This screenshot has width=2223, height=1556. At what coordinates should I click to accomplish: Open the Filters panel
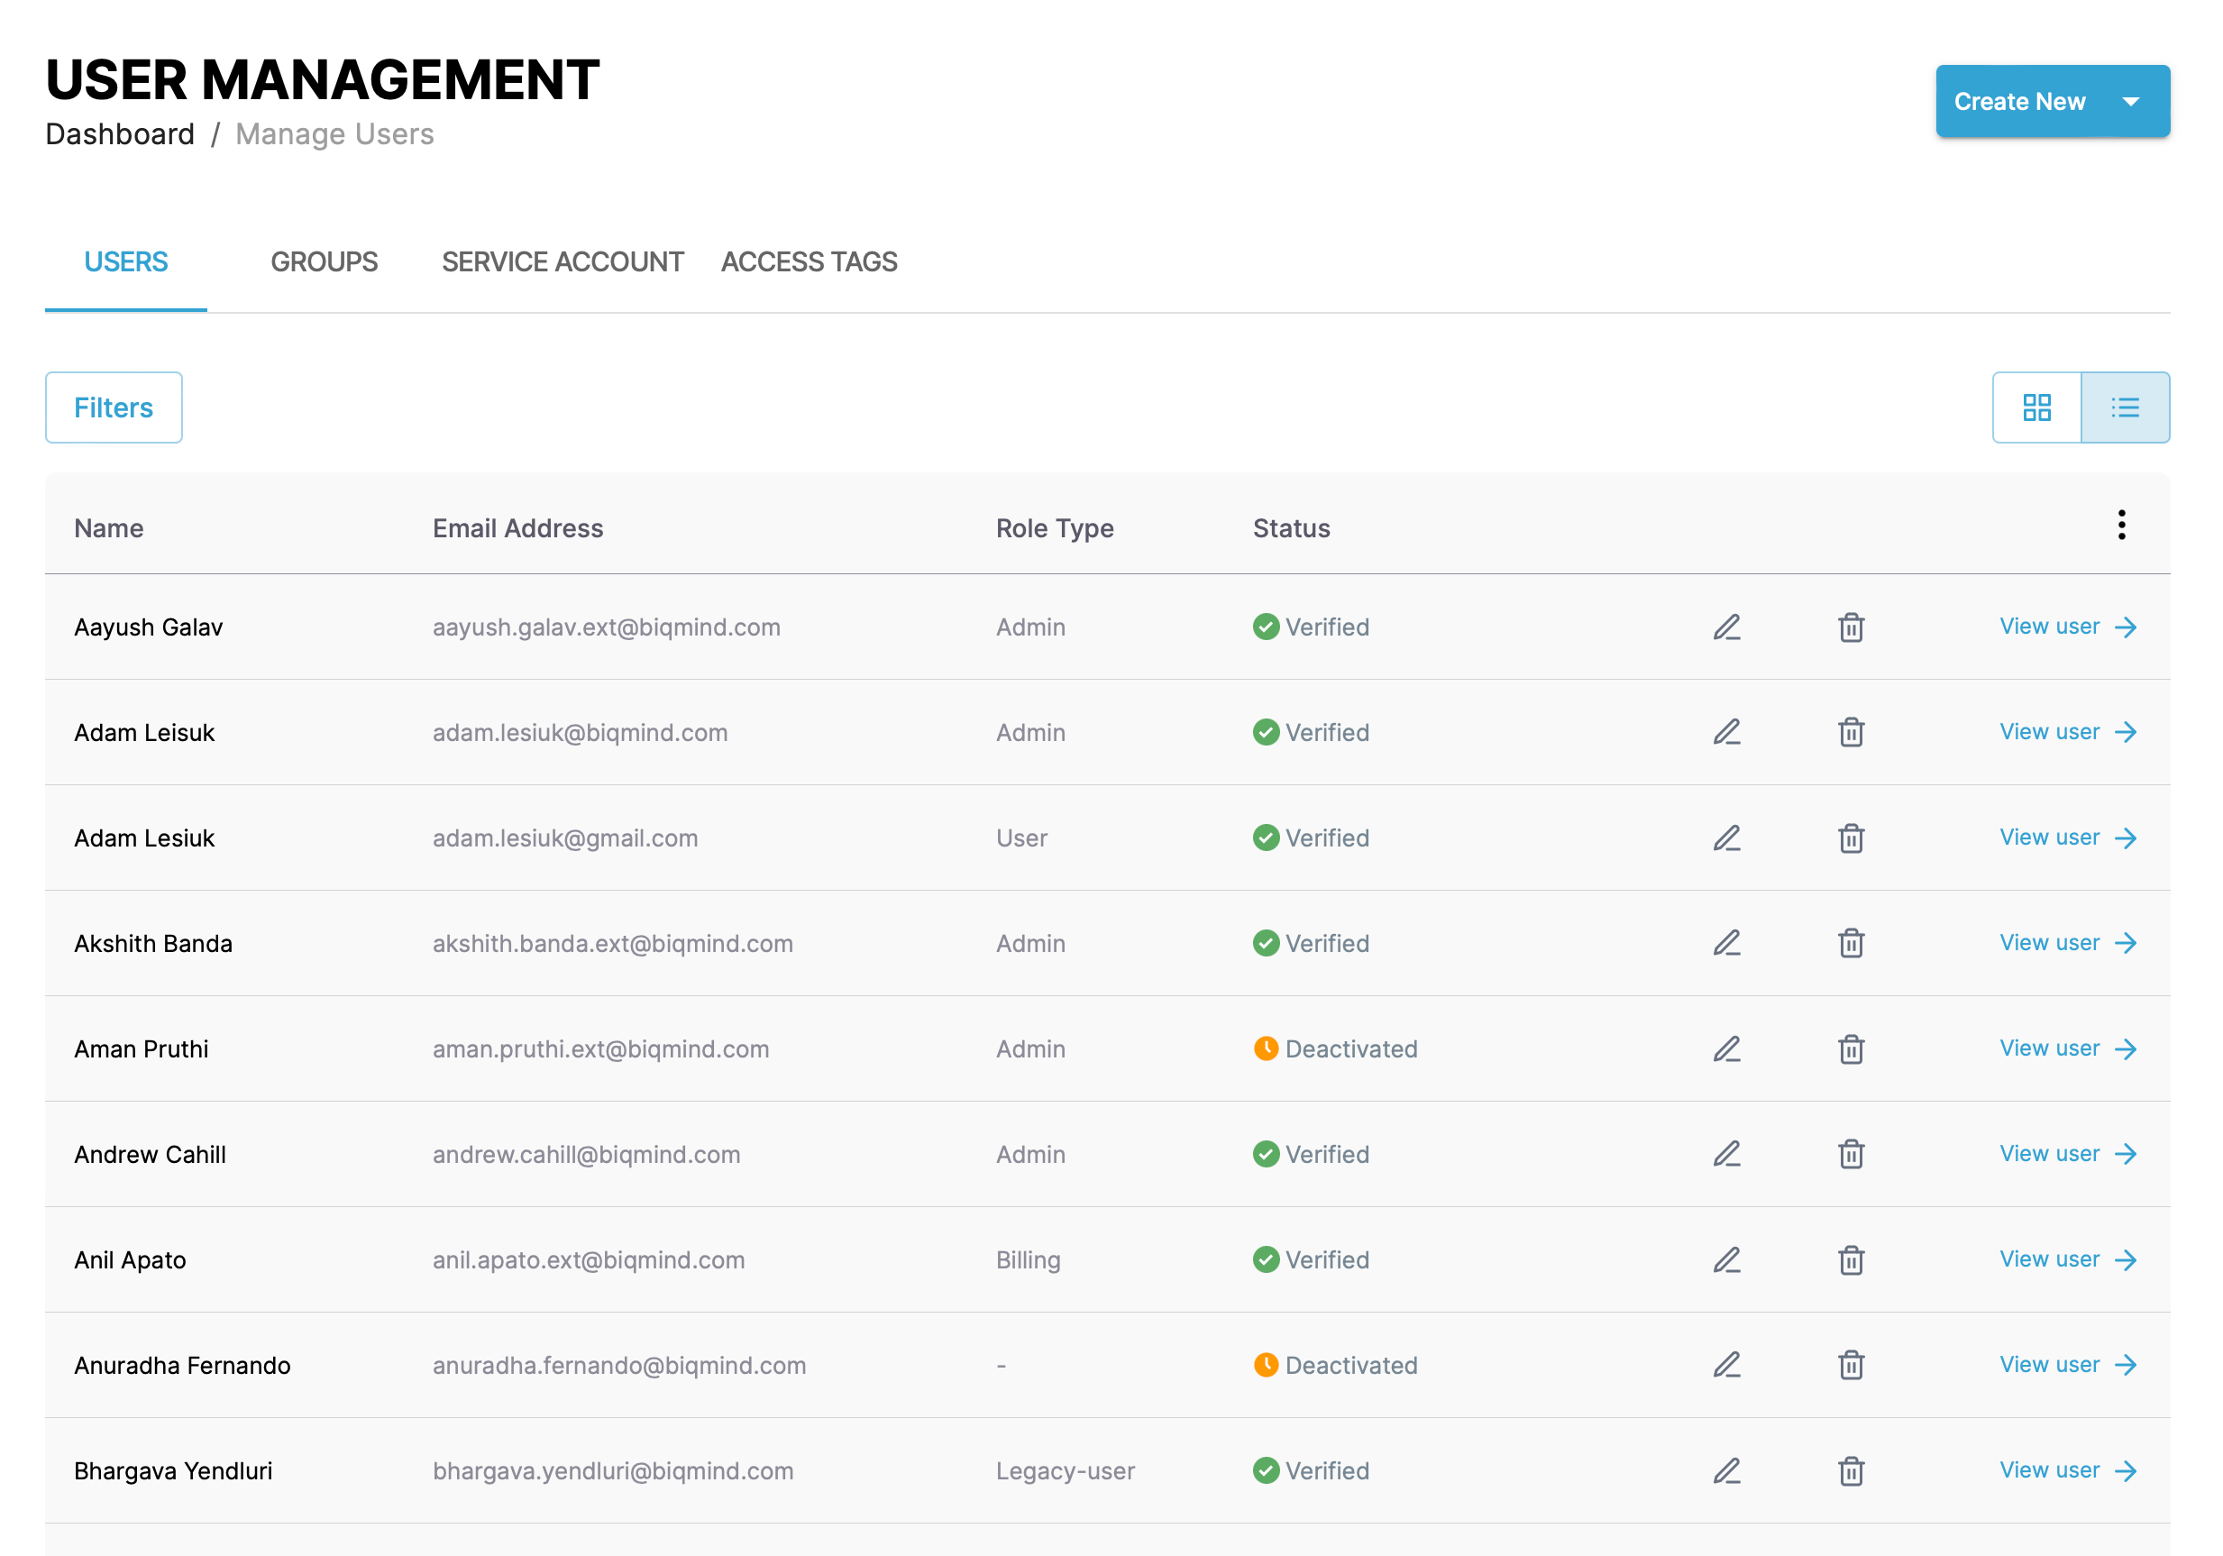[114, 407]
